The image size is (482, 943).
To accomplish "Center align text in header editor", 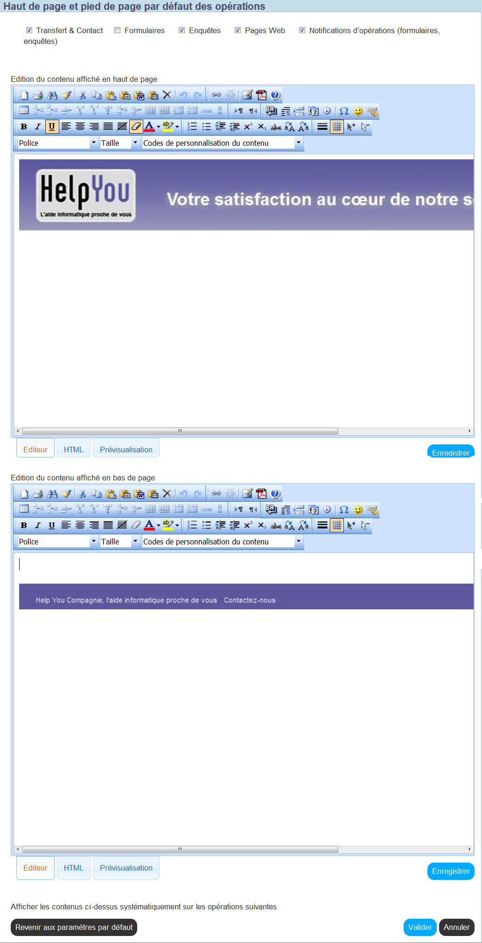I will coord(80,127).
